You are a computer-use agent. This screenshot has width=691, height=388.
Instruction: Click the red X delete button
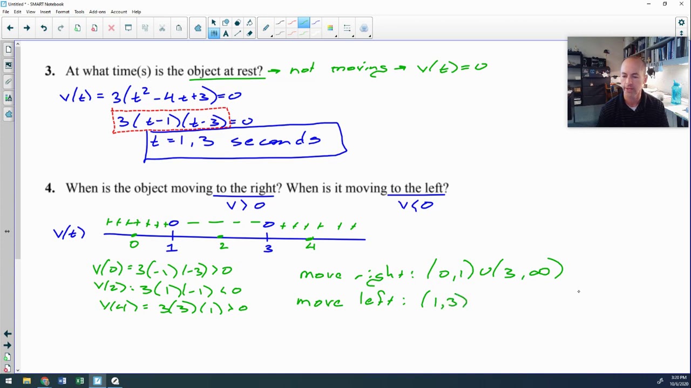pyautogui.click(x=111, y=28)
